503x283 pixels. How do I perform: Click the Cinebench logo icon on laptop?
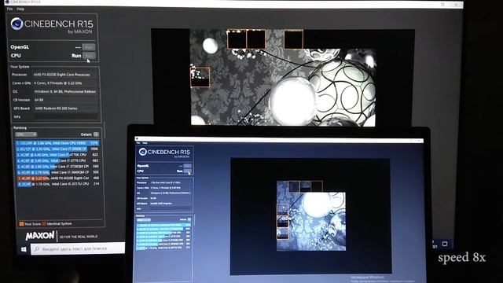pos(143,152)
